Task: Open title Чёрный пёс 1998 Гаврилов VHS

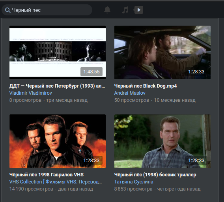Action: [x=47, y=175]
